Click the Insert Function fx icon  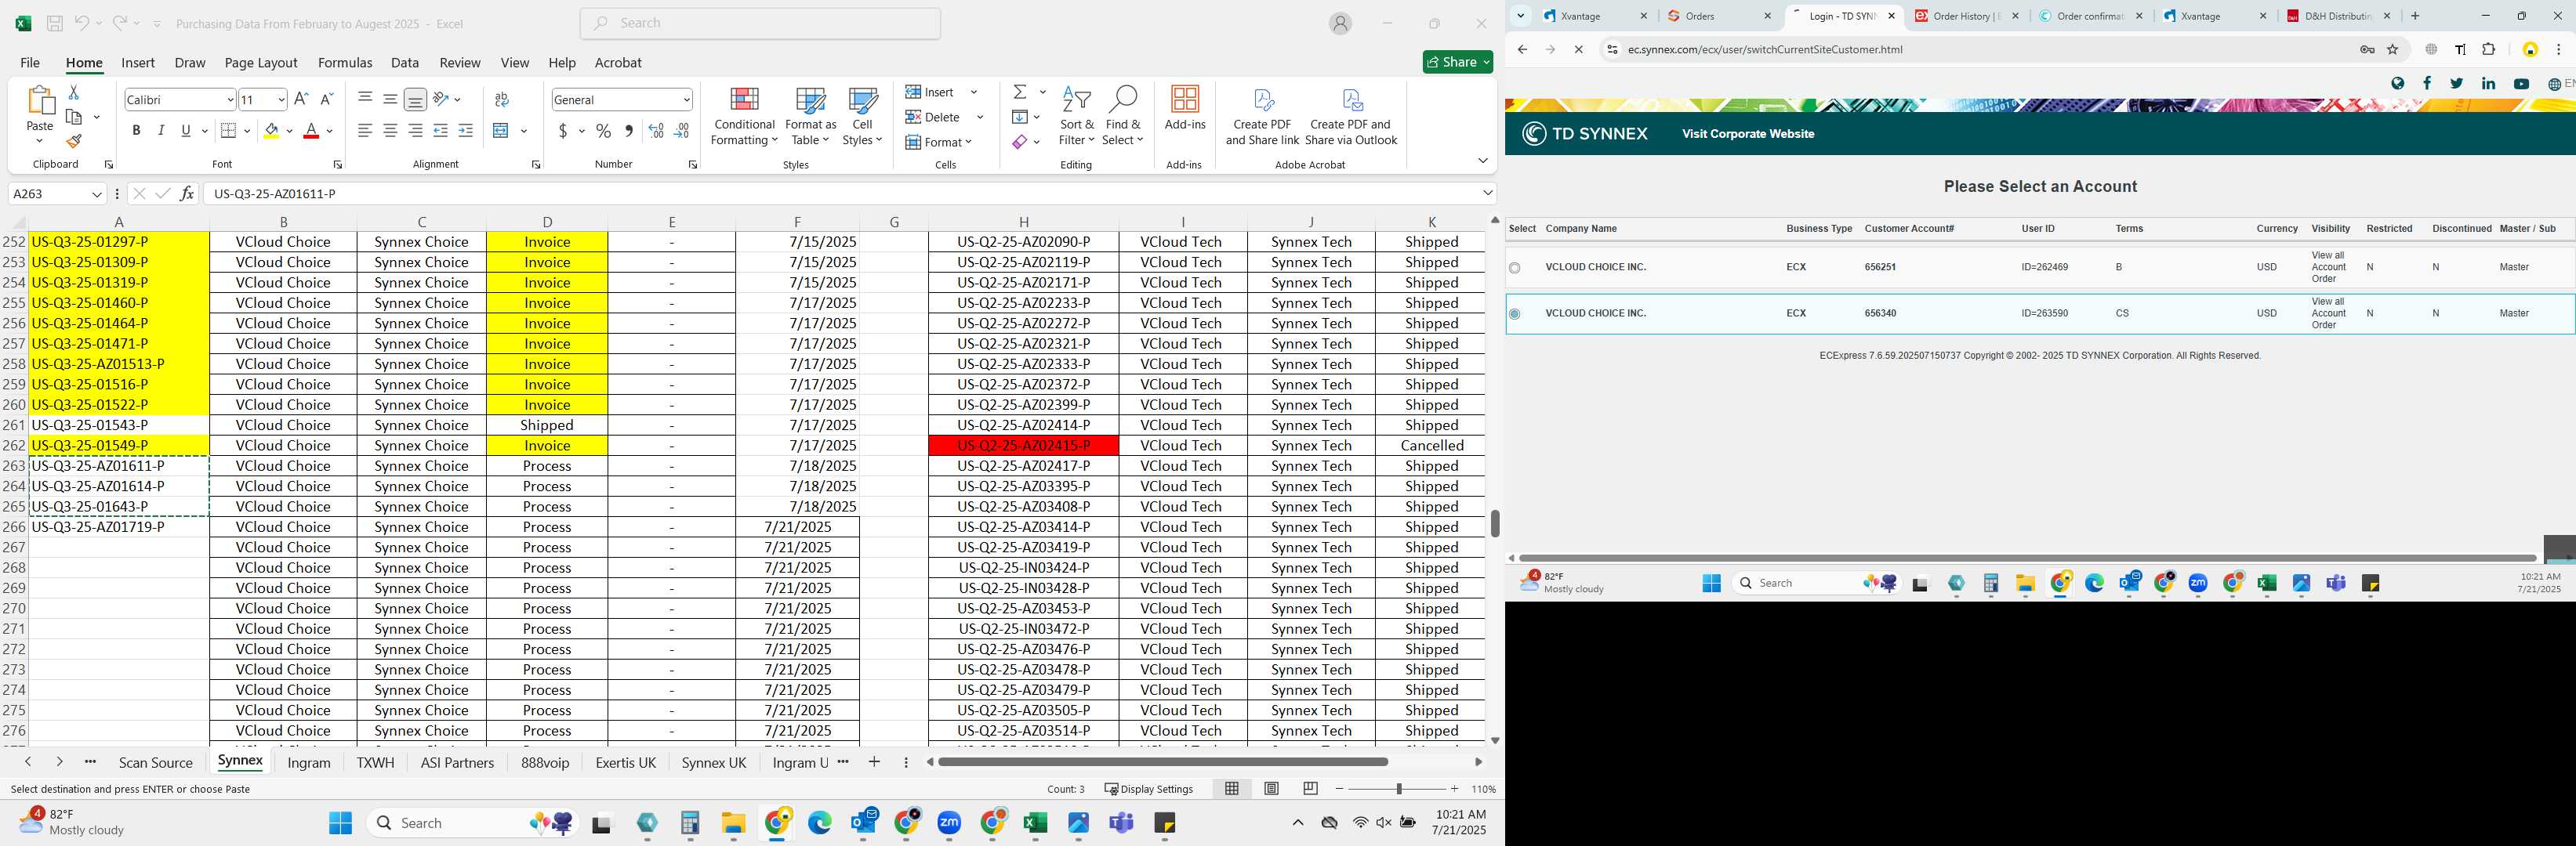(x=186, y=193)
